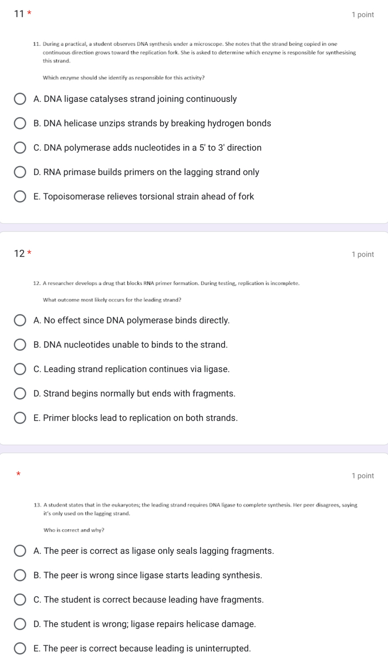
Task: Pick C. DNA polymerase adds nucleotides option
Action: [x=20, y=148]
